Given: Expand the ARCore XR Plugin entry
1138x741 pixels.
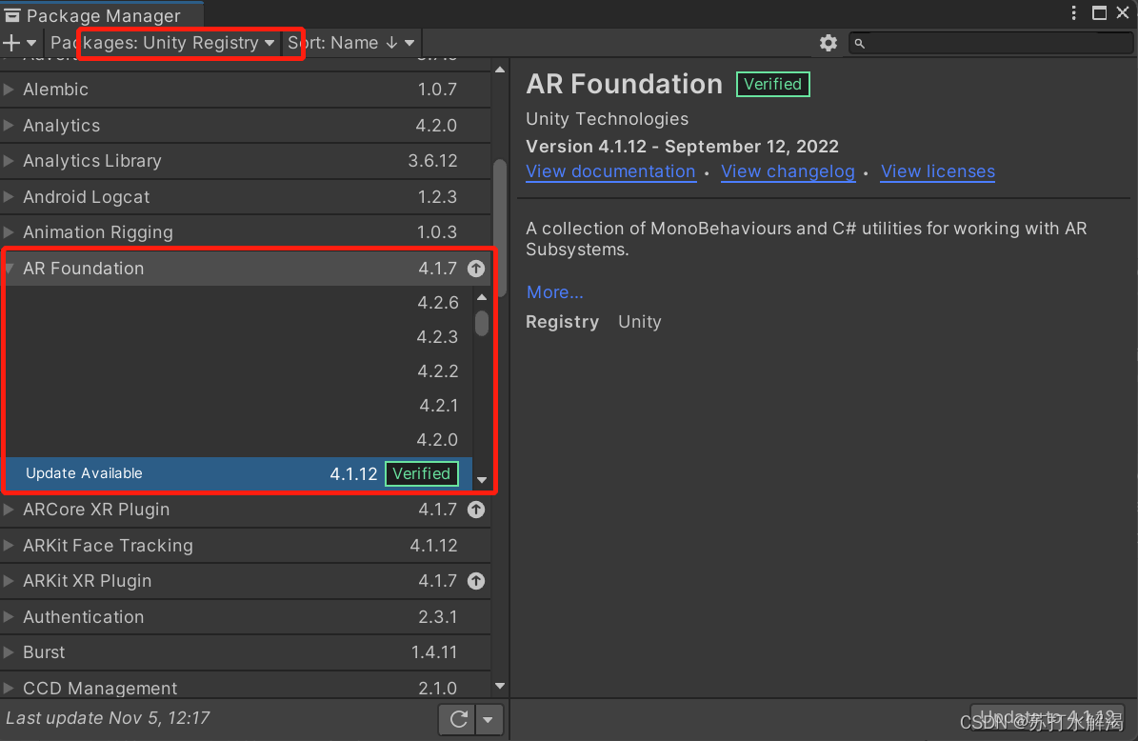Looking at the screenshot, I should point(9,510).
